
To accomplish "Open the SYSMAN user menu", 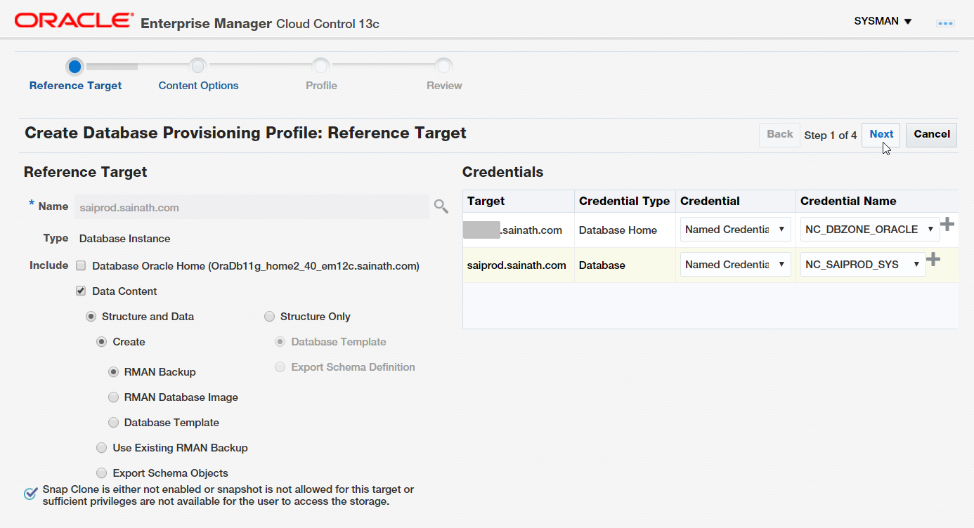I will point(883,21).
